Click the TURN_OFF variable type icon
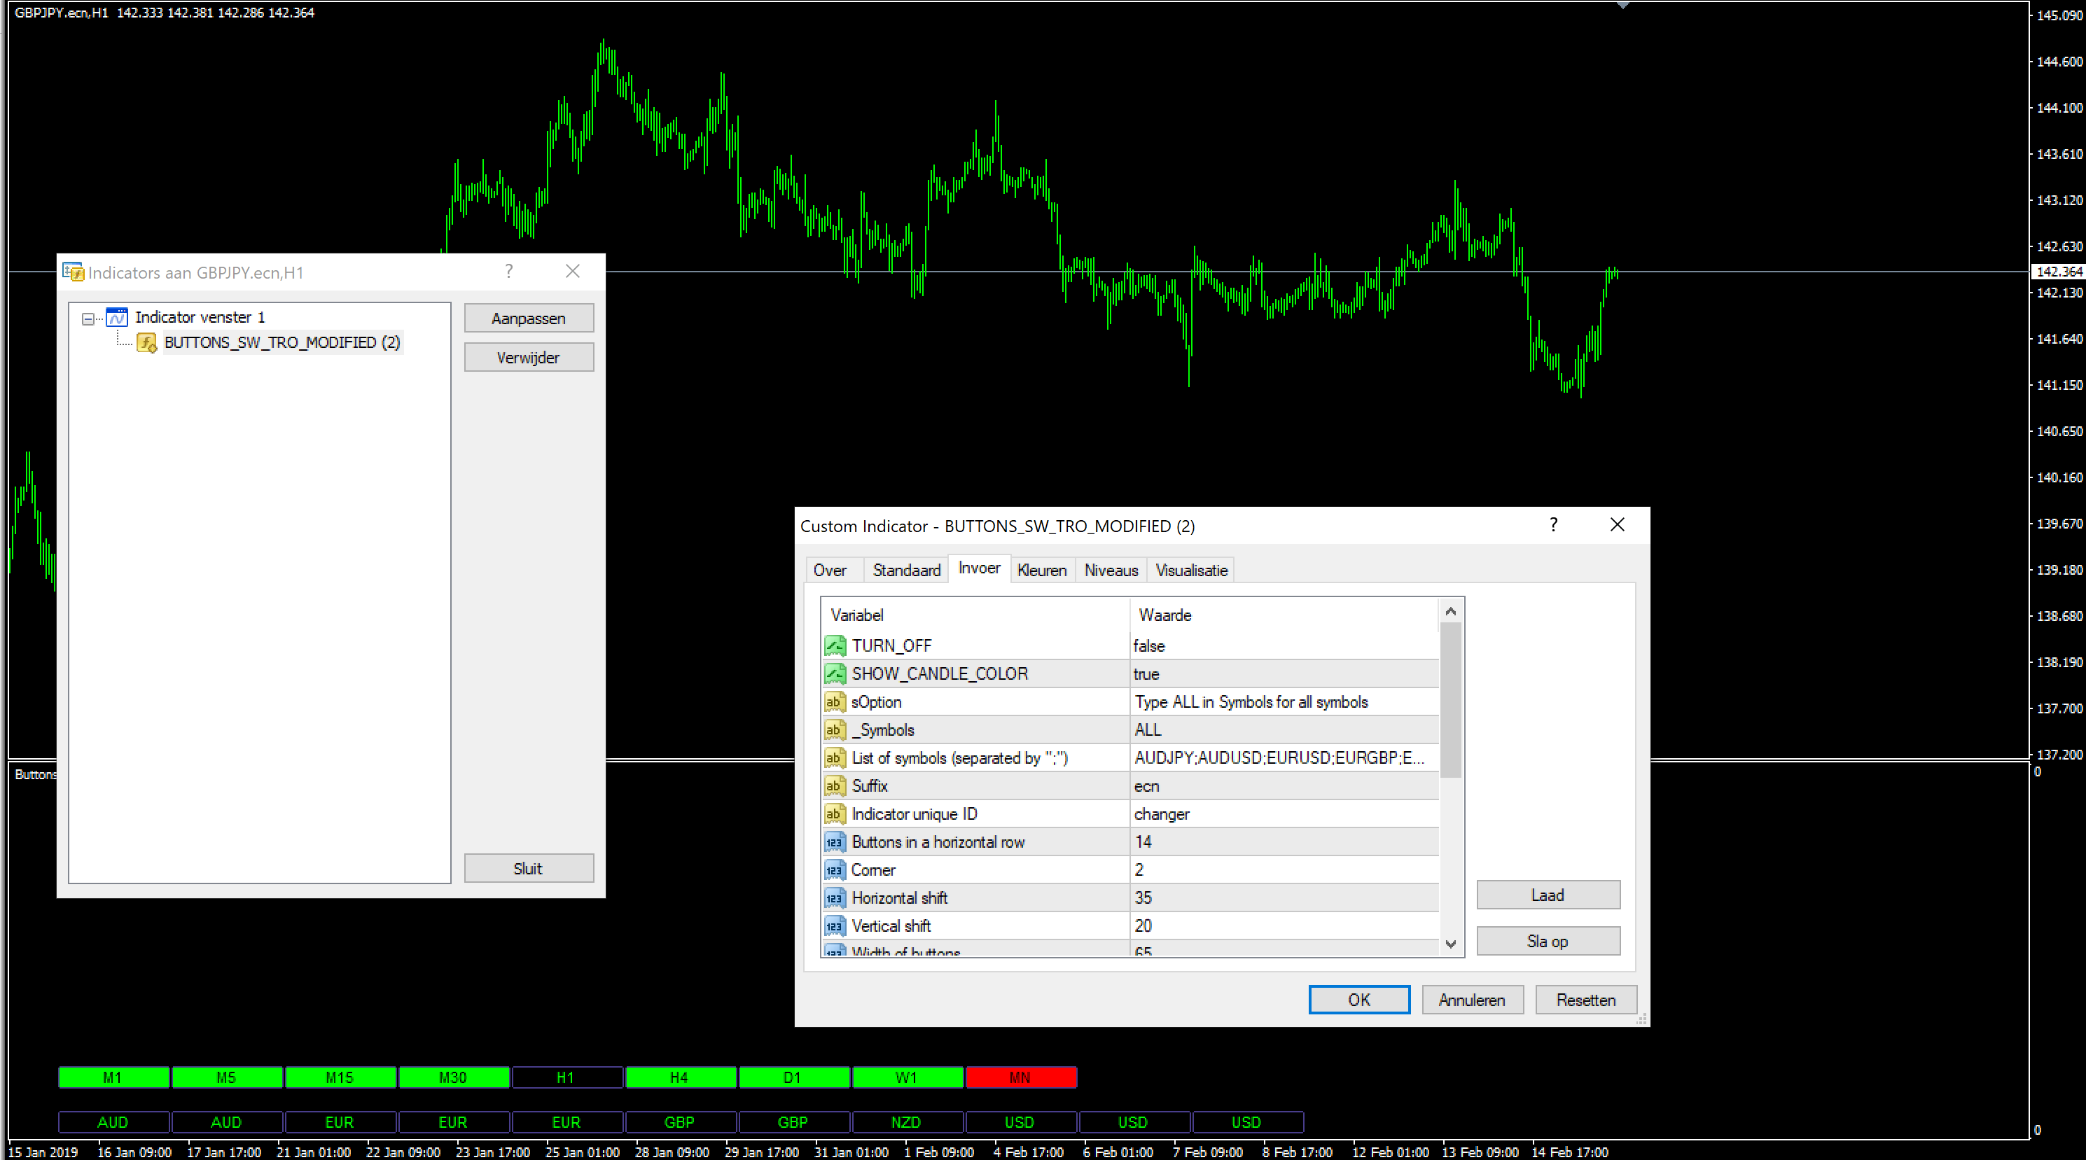 [x=834, y=645]
